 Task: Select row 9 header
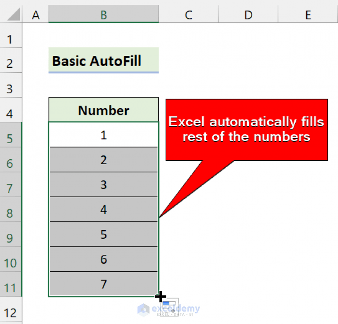[x=11, y=234]
